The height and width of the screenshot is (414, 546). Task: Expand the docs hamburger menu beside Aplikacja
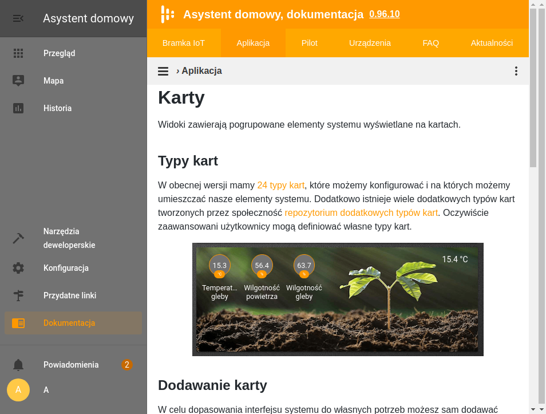point(163,71)
